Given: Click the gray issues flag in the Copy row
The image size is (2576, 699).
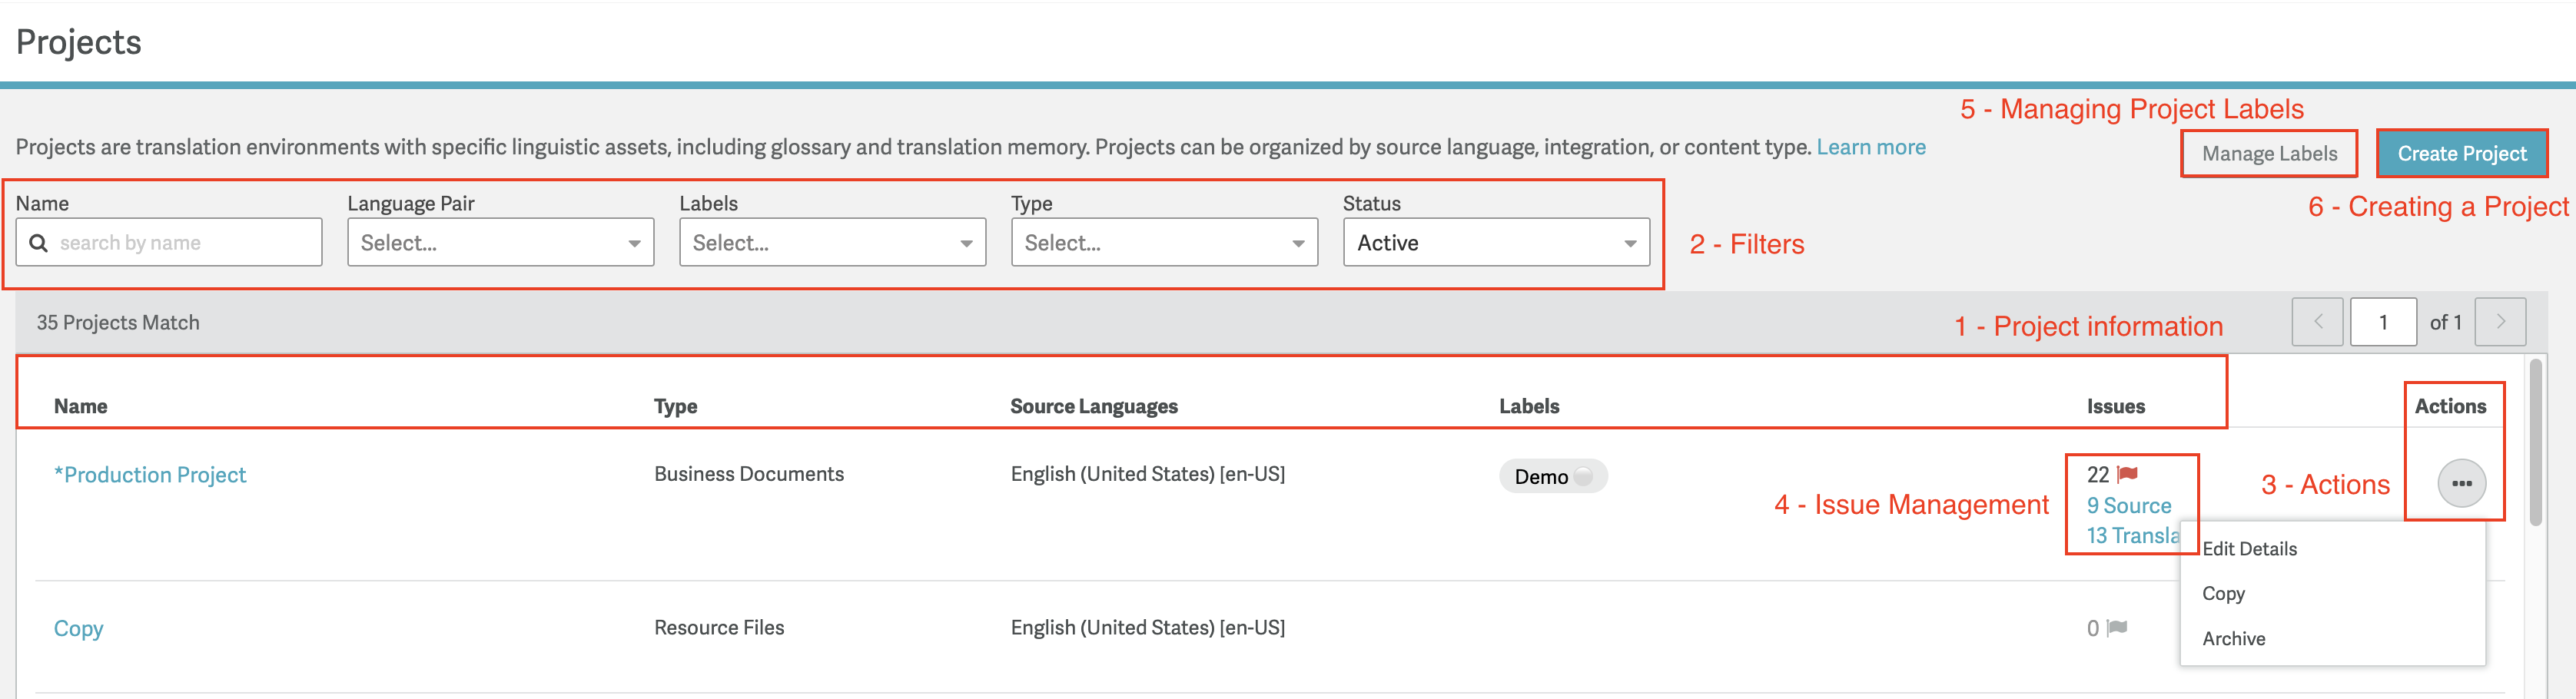Looking at the screenshot, I should (x=2116, y=628).
